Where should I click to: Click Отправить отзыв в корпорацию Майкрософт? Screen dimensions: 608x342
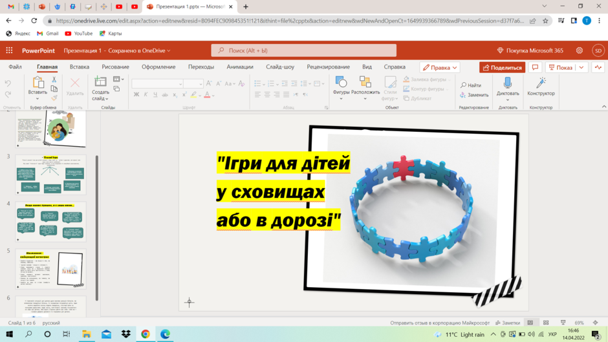[x=440, y=323]
